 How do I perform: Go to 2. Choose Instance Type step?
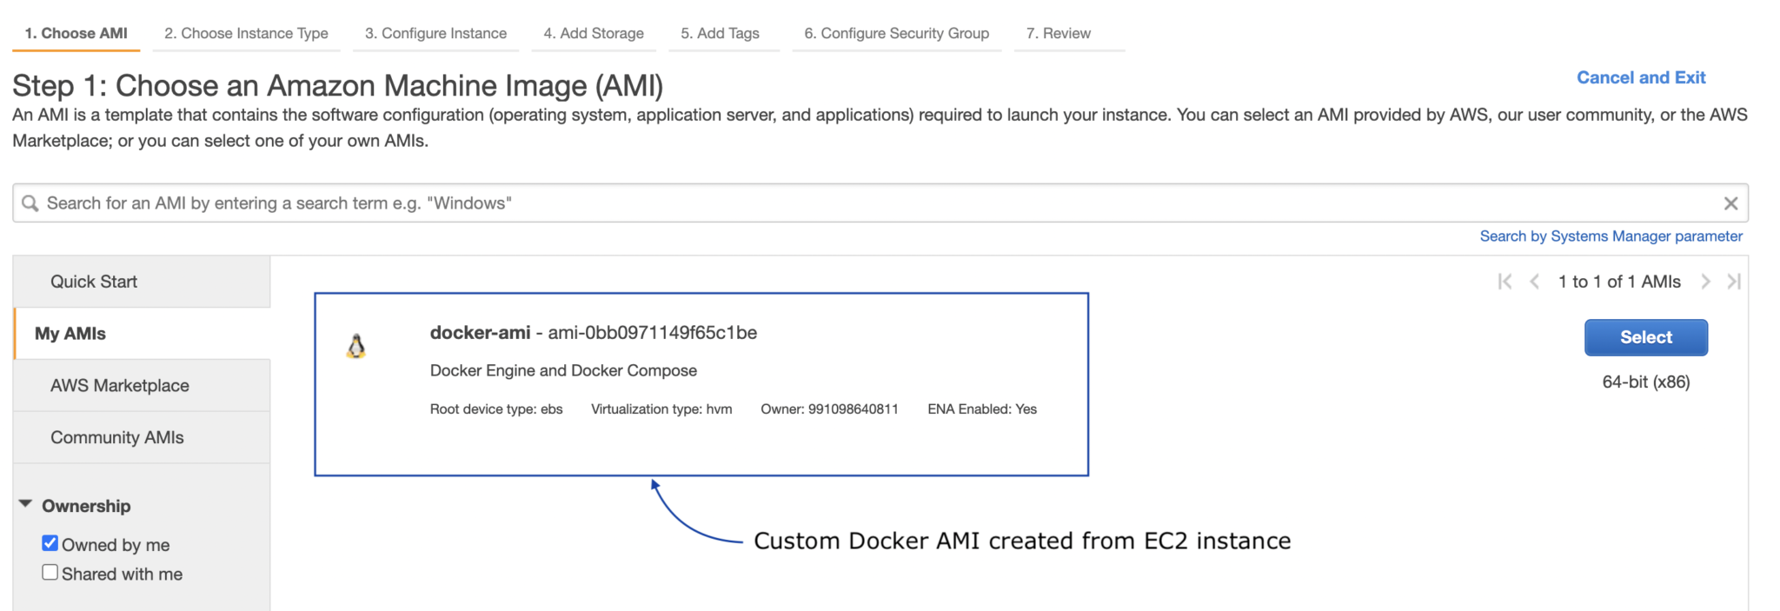(246, 33)
